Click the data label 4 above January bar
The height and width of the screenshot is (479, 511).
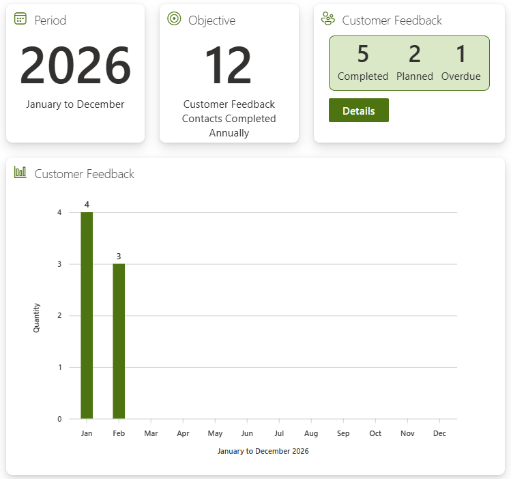click(87, 205)
